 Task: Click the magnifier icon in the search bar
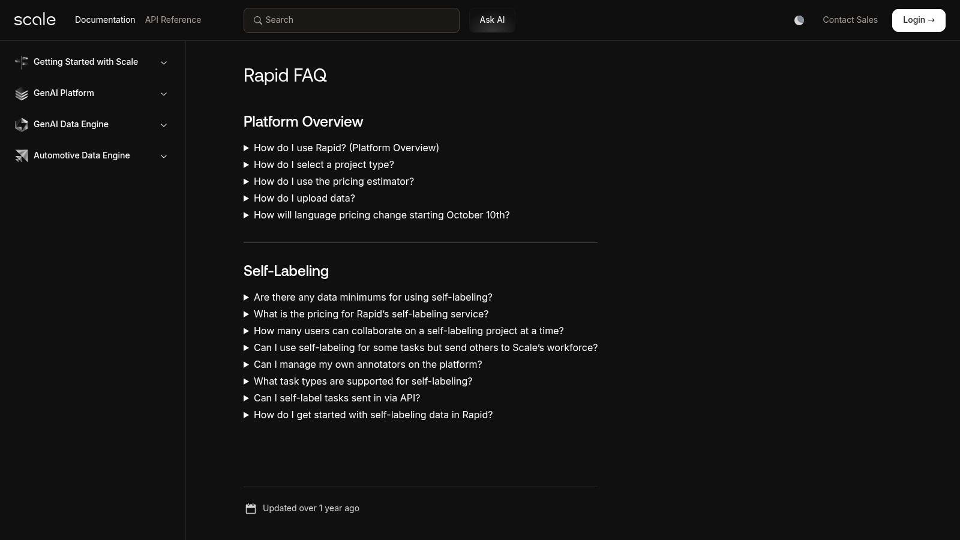pyautogui.click(x=258, y=20)
